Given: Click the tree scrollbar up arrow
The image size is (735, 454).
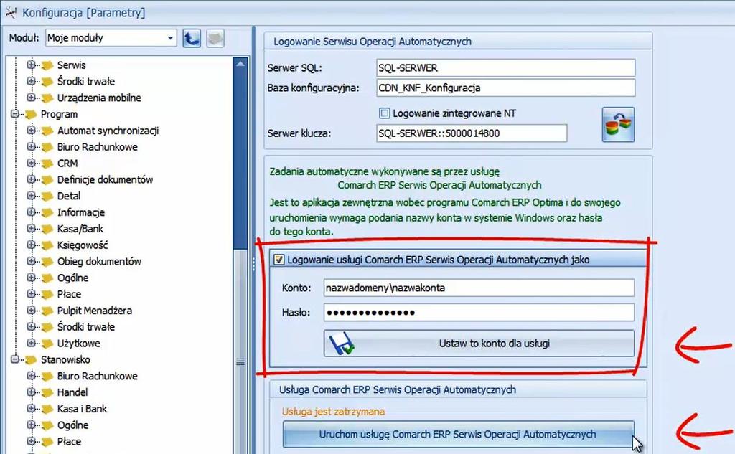Looking at the screenshot, I should tap(240, 64).
